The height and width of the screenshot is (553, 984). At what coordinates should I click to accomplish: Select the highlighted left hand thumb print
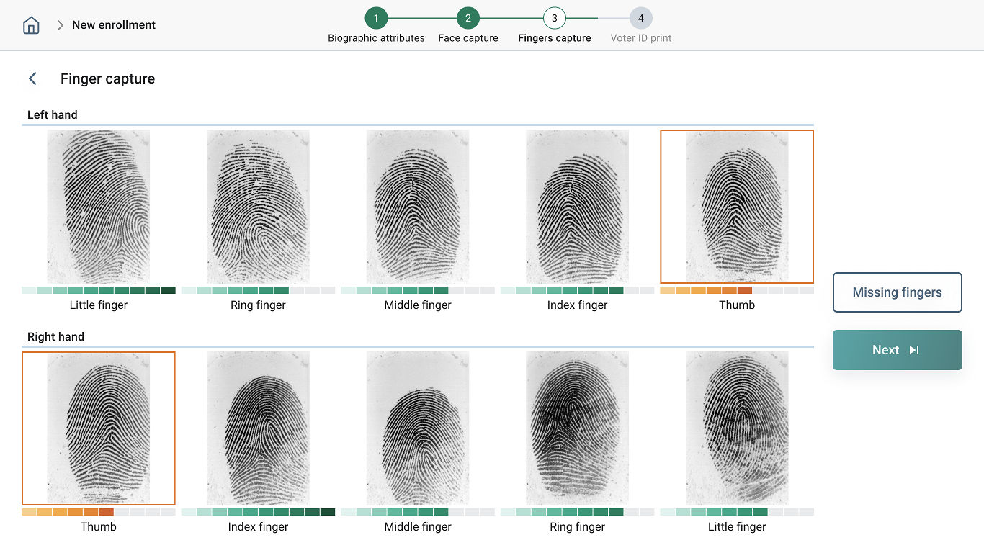737,207
